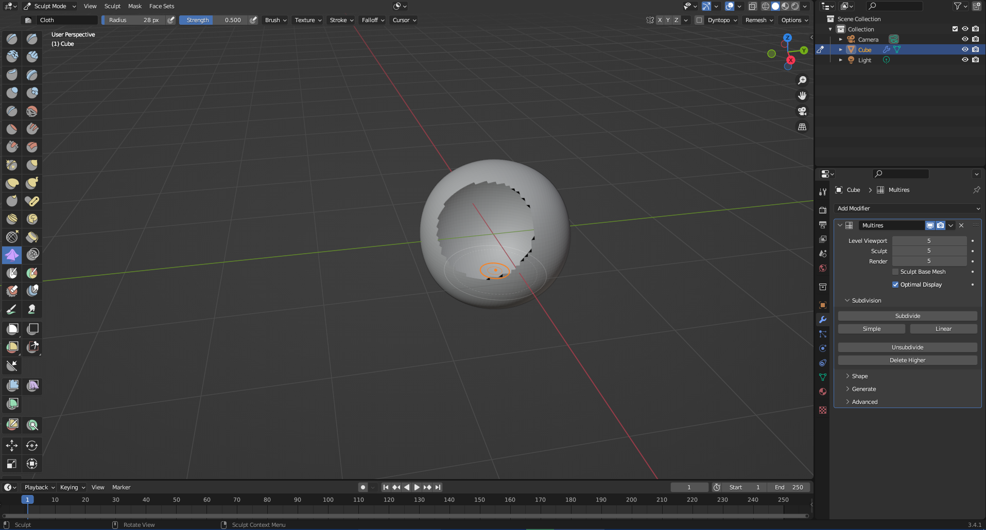
Task: Open the Mesh Filter tool
Action: pos(12,386)
